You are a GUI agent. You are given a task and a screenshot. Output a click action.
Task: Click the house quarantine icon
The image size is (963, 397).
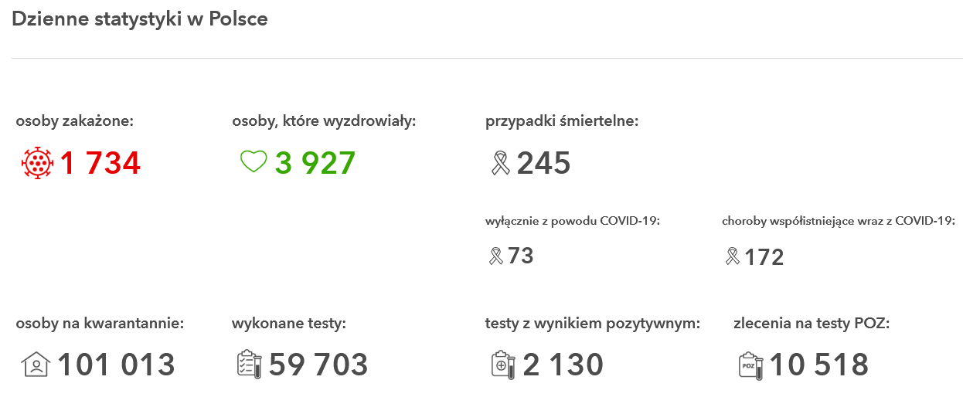(36, 365)
